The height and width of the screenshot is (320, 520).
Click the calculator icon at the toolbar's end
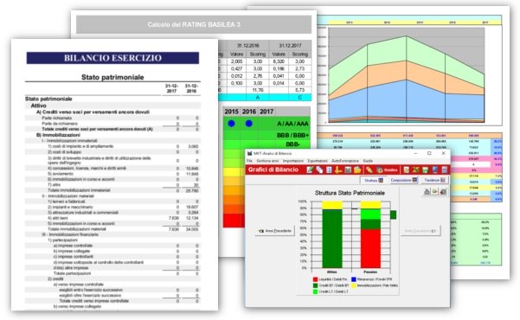tap(445, 170)
